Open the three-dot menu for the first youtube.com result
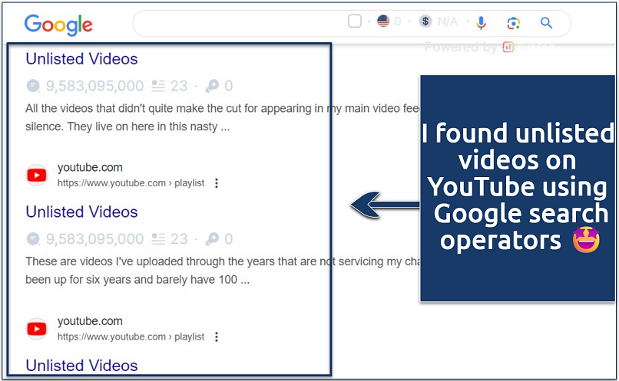The image size is (619, 381). 217,183
